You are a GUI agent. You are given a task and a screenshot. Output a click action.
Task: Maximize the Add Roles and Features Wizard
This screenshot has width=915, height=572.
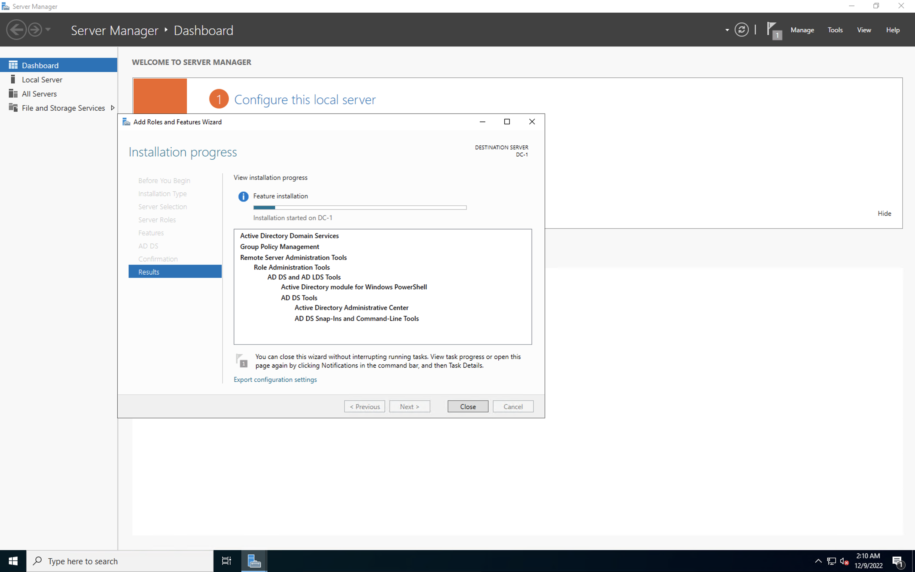pos(507,121)
